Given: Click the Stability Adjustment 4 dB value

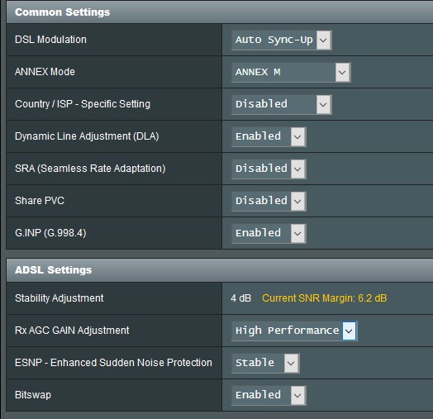Looking at the screenshot, I should [x=240, y=298].
